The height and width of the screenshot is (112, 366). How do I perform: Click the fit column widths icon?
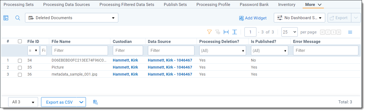click(226, 32)
